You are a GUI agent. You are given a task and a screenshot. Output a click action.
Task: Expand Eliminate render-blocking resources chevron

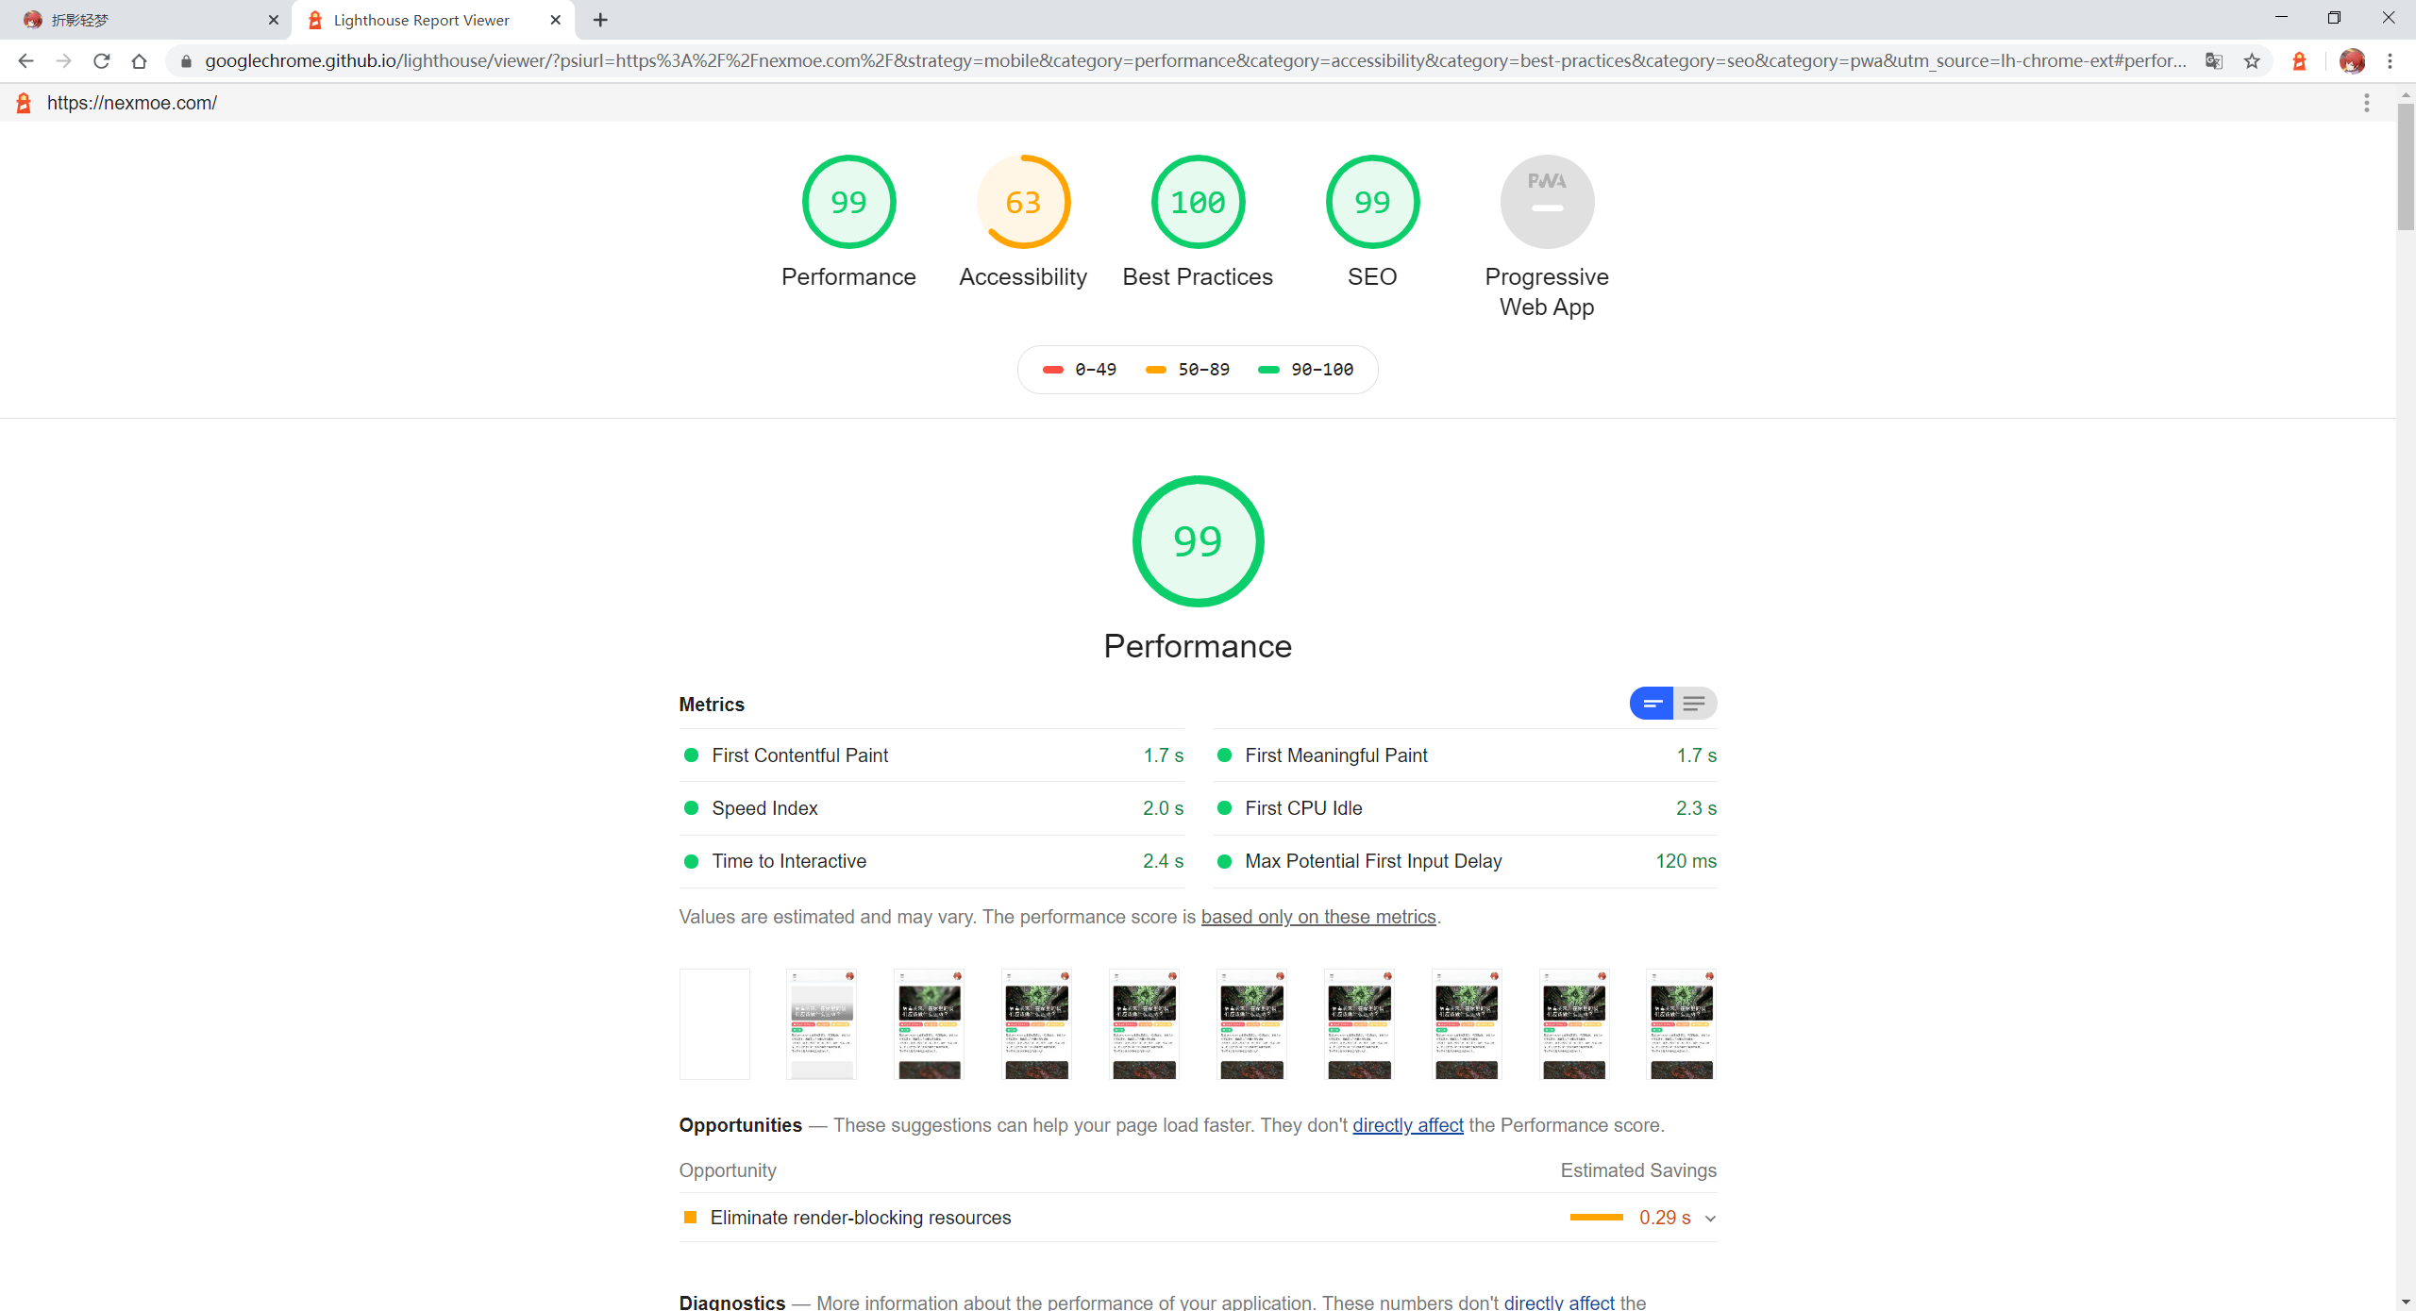1710,1219
